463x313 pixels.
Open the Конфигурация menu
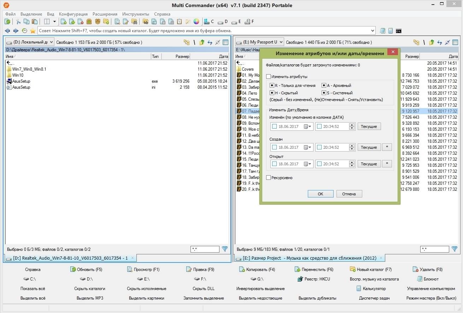point(74,14)
